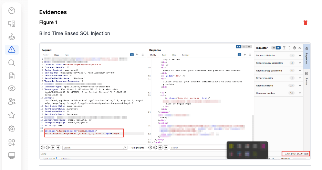Click the Request pane search field

95,147
